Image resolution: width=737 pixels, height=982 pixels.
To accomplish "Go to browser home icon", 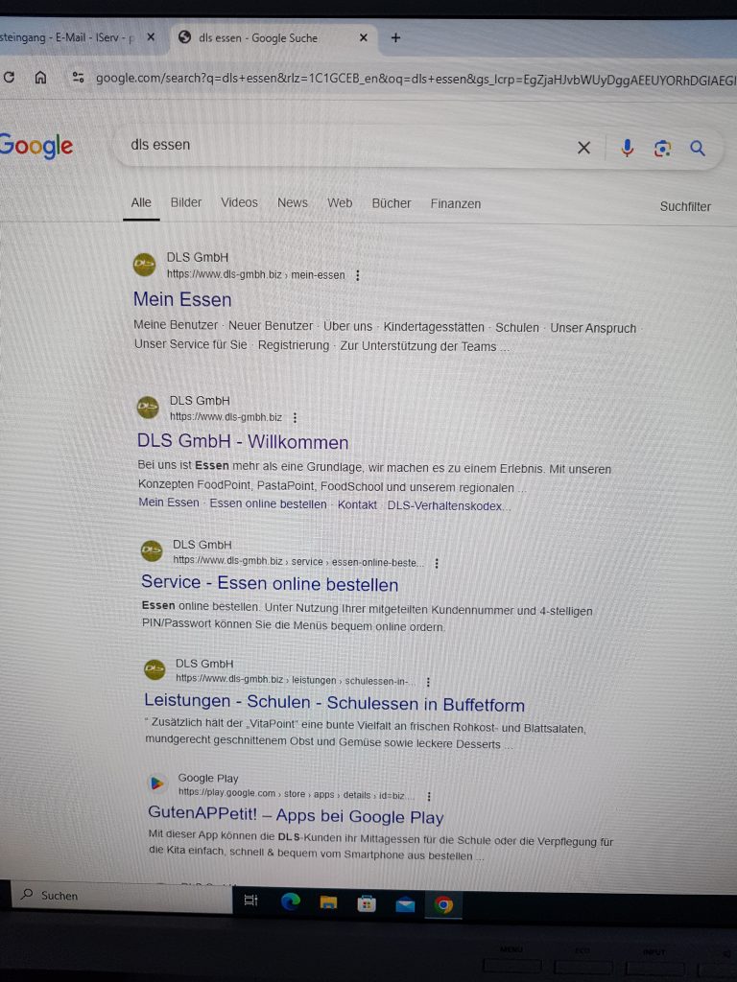I will [40, 77].
